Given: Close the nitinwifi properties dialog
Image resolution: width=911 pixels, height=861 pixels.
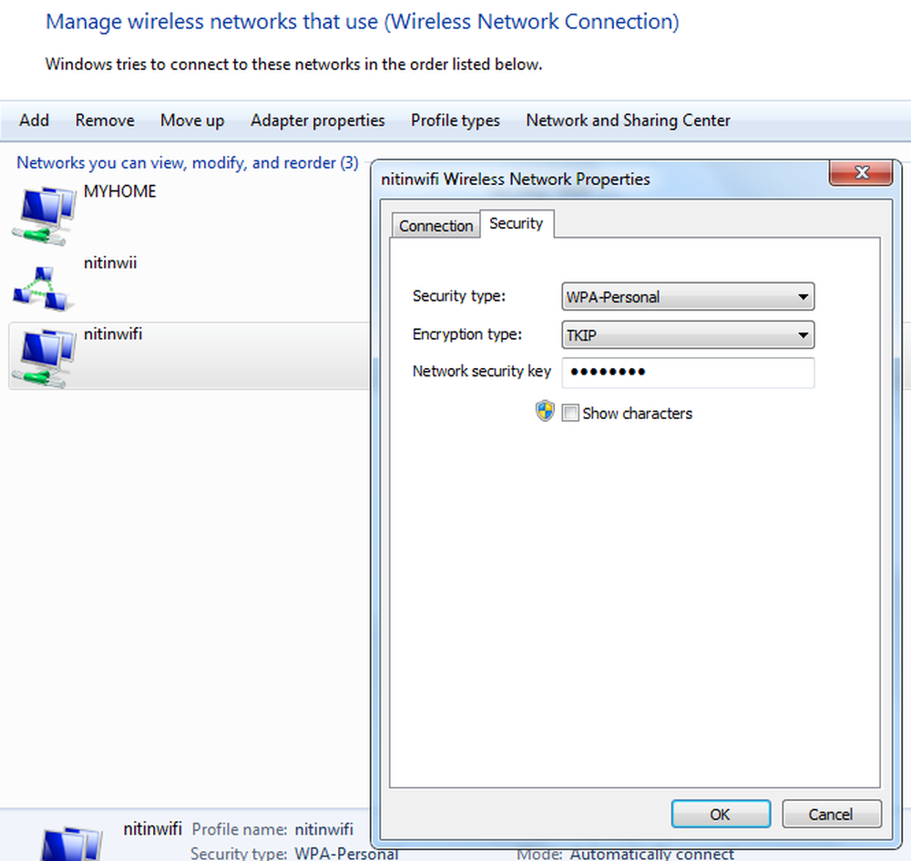Looking at the screenshot, I should click(861, 172).
